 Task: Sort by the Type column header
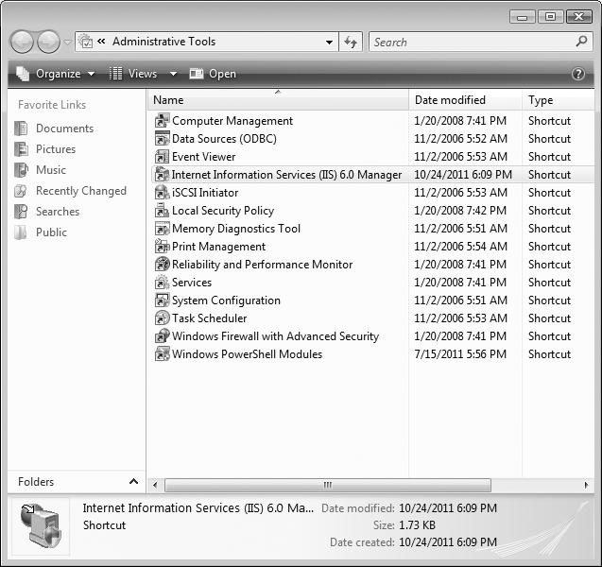pos(559,100)
